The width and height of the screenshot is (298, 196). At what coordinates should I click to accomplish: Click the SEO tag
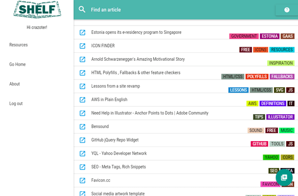point(273,171)
